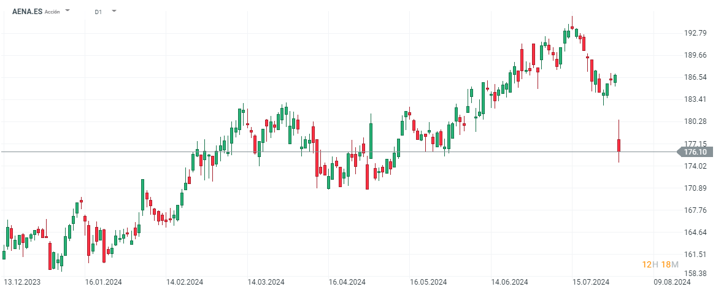
Task: Select the 16.01.2024 date axis label
Action: pyautogui.click(x=103, y=282)
